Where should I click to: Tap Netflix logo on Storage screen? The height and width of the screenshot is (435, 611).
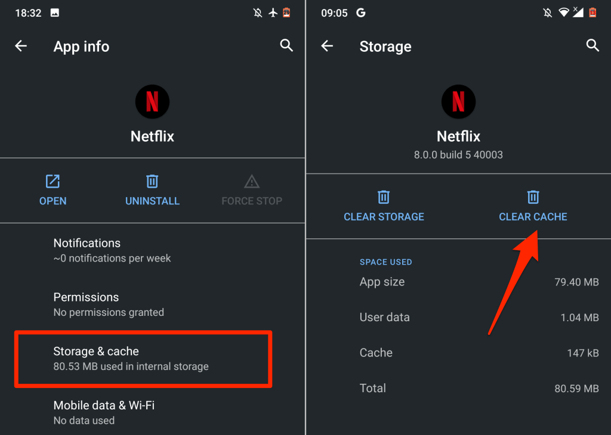click(458, 102)
